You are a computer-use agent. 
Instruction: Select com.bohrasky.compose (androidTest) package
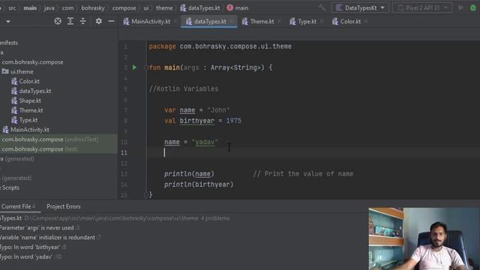point(49,139)
